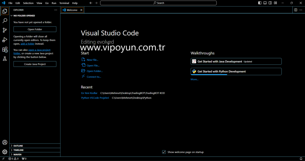305x161 pixels.
Task: Open the Selection menu
Action: 28,3
